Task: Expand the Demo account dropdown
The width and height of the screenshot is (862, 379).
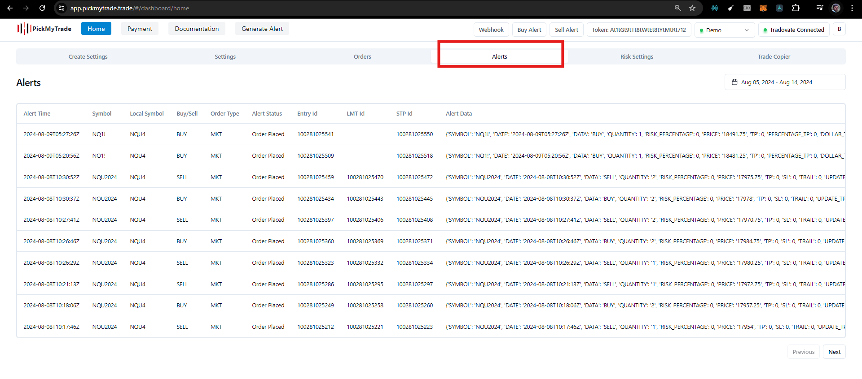Action: 725,30
